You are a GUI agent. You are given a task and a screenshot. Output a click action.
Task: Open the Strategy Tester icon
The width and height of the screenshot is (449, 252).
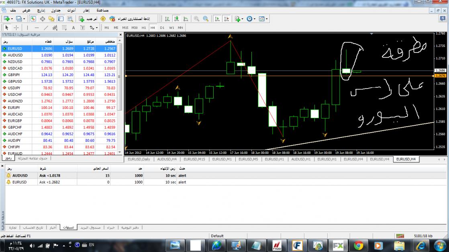click(x=70, y=19)
